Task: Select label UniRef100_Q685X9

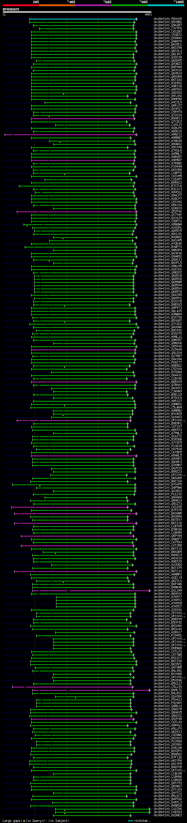Action: 168,276
